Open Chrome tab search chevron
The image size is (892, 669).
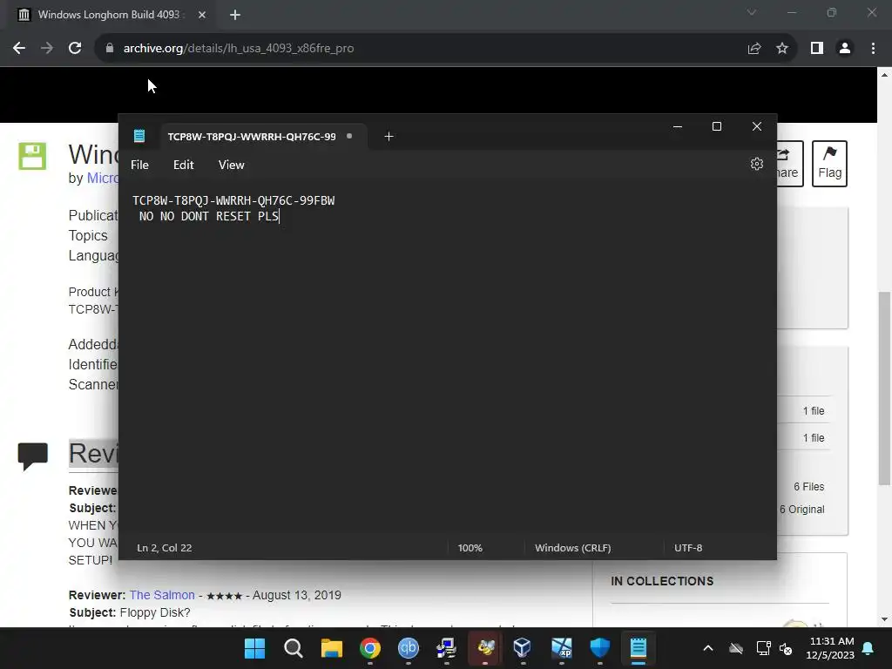(752, 12)
